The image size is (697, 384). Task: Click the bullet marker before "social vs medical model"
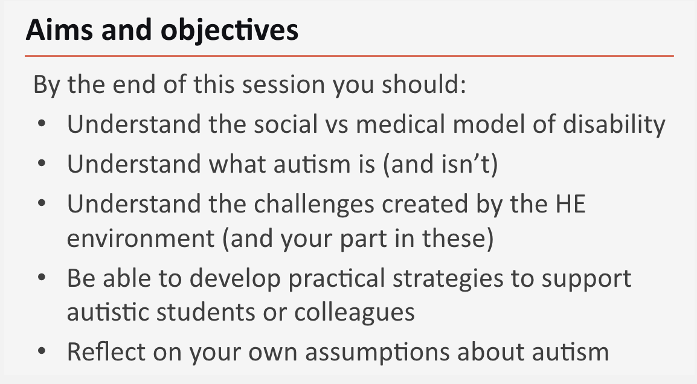point(41,124)
